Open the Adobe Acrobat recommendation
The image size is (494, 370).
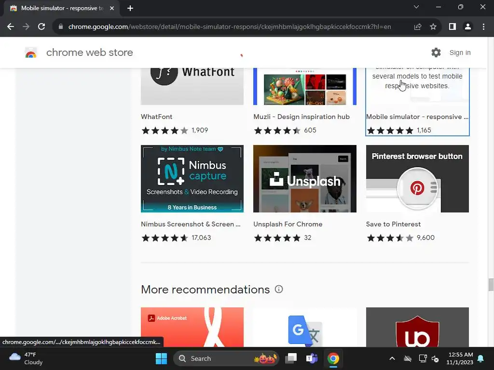pos(192,327)
